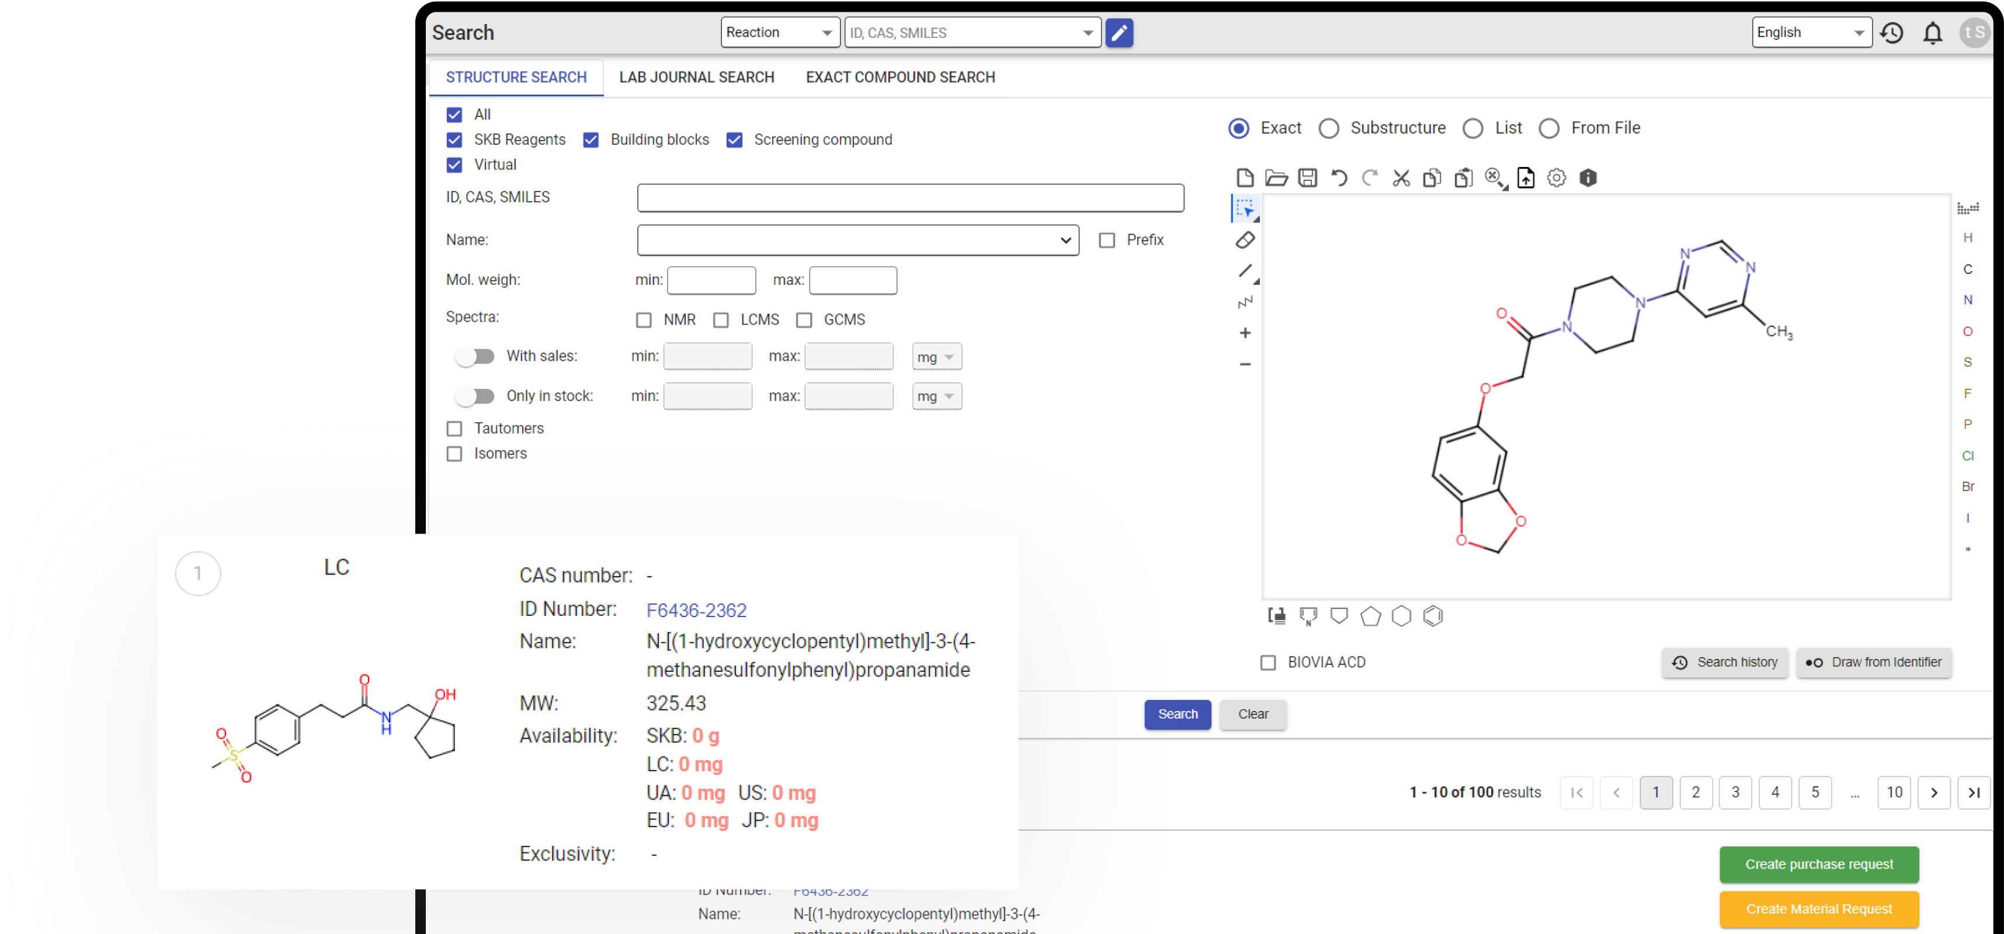
Task: Open the Exact Compound Search tab
Action: (x=900, y=77)
